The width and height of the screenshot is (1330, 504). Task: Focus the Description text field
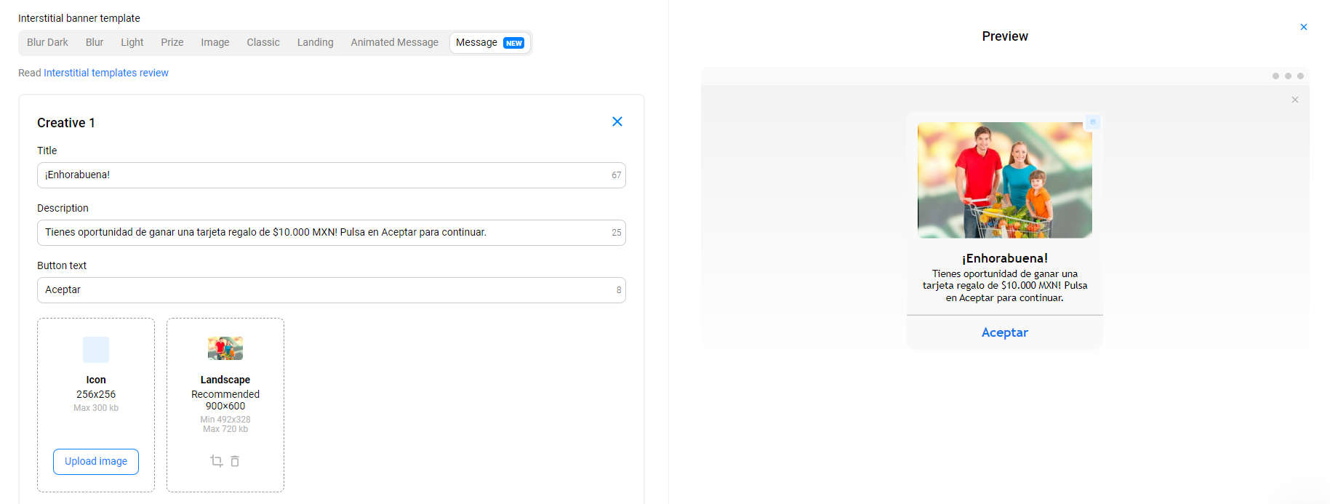(324, 233)
